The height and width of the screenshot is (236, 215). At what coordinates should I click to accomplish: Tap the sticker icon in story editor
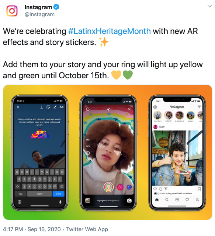tap(48, 107)
